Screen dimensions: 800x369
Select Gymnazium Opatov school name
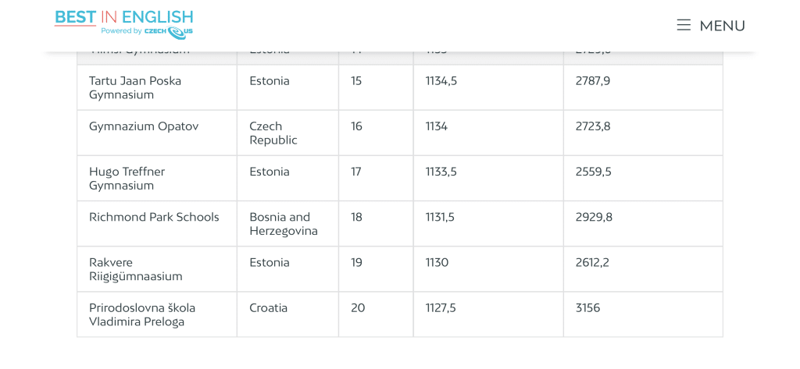tap(144, 126)
